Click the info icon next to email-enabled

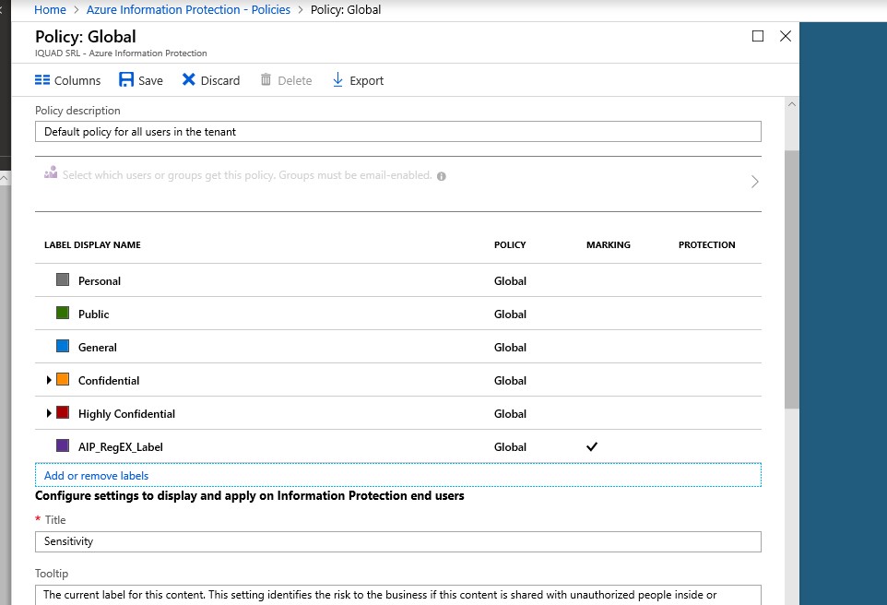pos(442,176)
